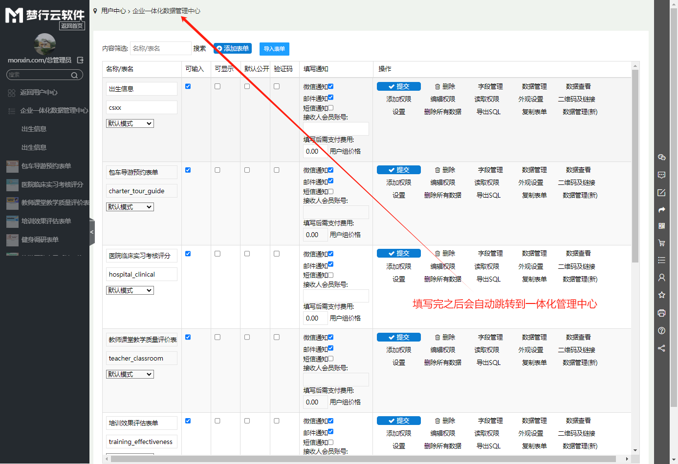
Task: Open 二维码及链接 for 出生信息 row
Action: click(x=577, y=99)
